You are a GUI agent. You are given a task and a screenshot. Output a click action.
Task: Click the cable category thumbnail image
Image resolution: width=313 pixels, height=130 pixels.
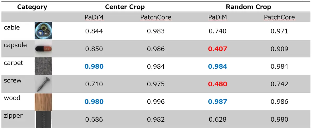click(x=43, y=31)
